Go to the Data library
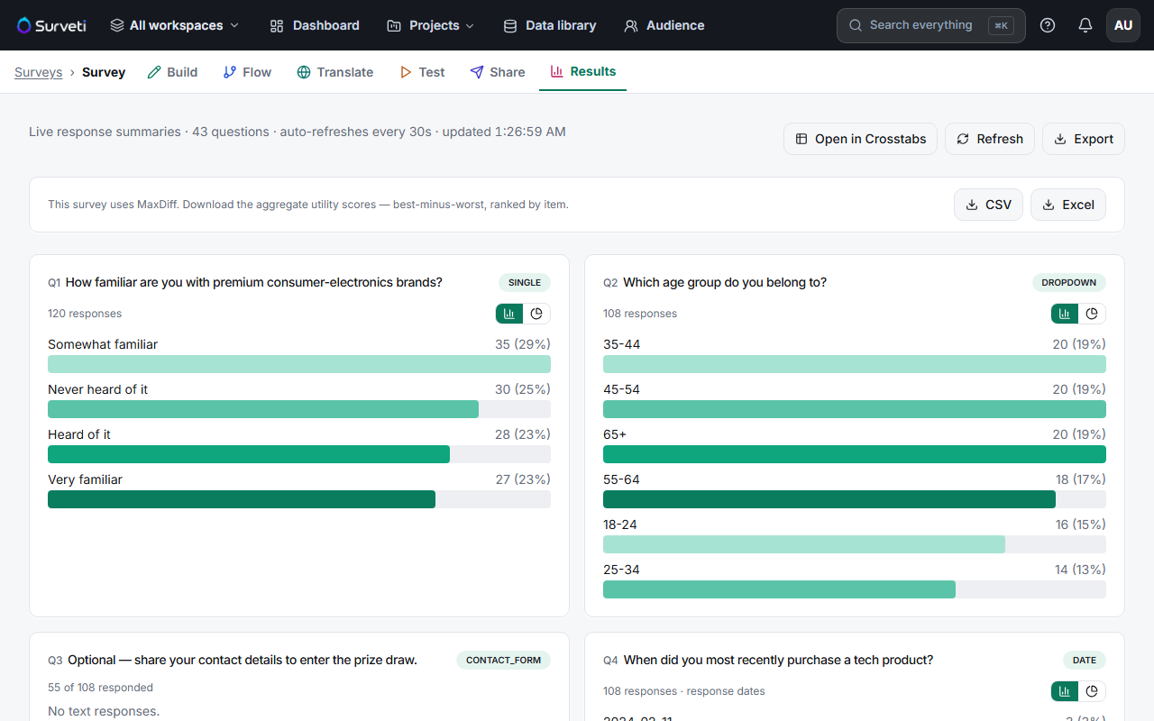The height and width of the screenshot is (721, 1154). click(x=550, y=25)
